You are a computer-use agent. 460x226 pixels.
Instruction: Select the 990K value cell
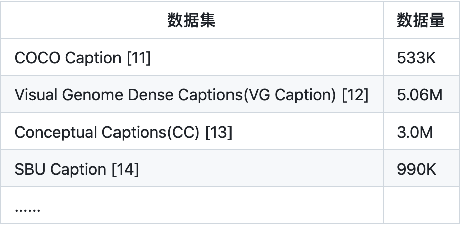pyautogui.click(x=421, y=168)
